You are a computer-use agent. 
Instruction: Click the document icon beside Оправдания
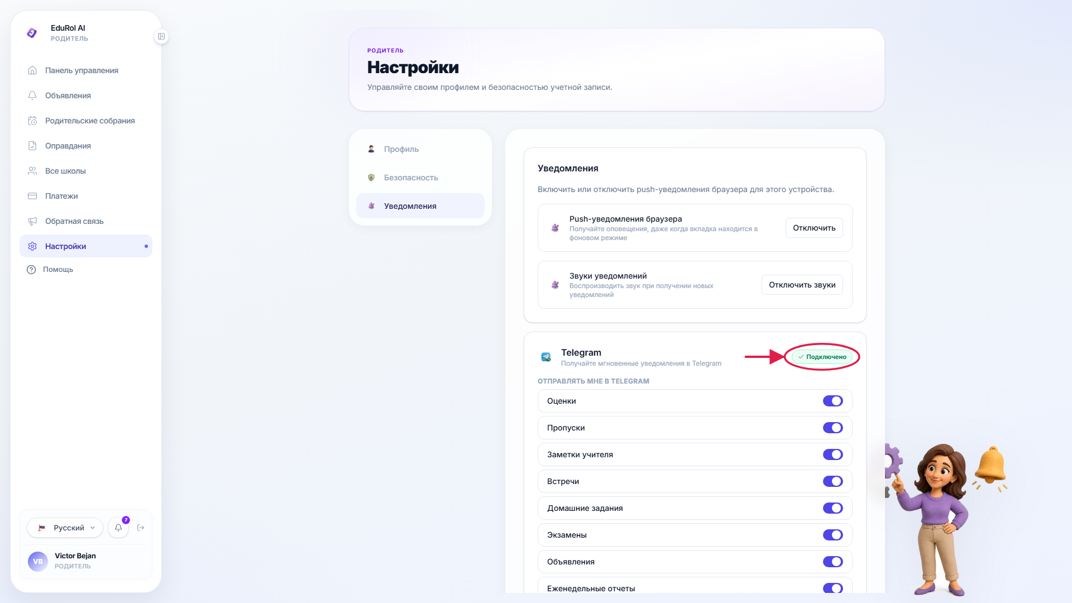[32, 146]
